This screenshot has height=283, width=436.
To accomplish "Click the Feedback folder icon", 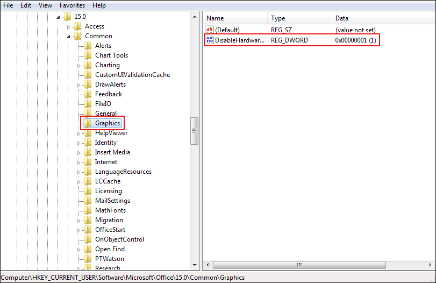I will [x=88, y=94].
